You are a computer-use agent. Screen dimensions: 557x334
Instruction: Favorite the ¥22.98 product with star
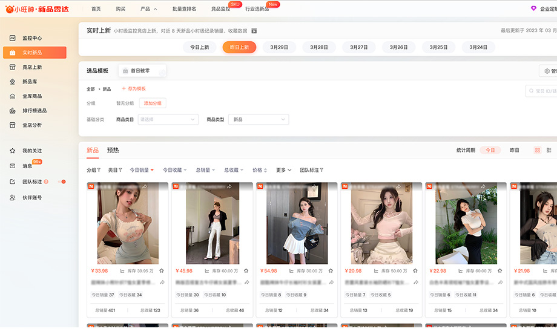pyautogui.click(x=500, y=271)
